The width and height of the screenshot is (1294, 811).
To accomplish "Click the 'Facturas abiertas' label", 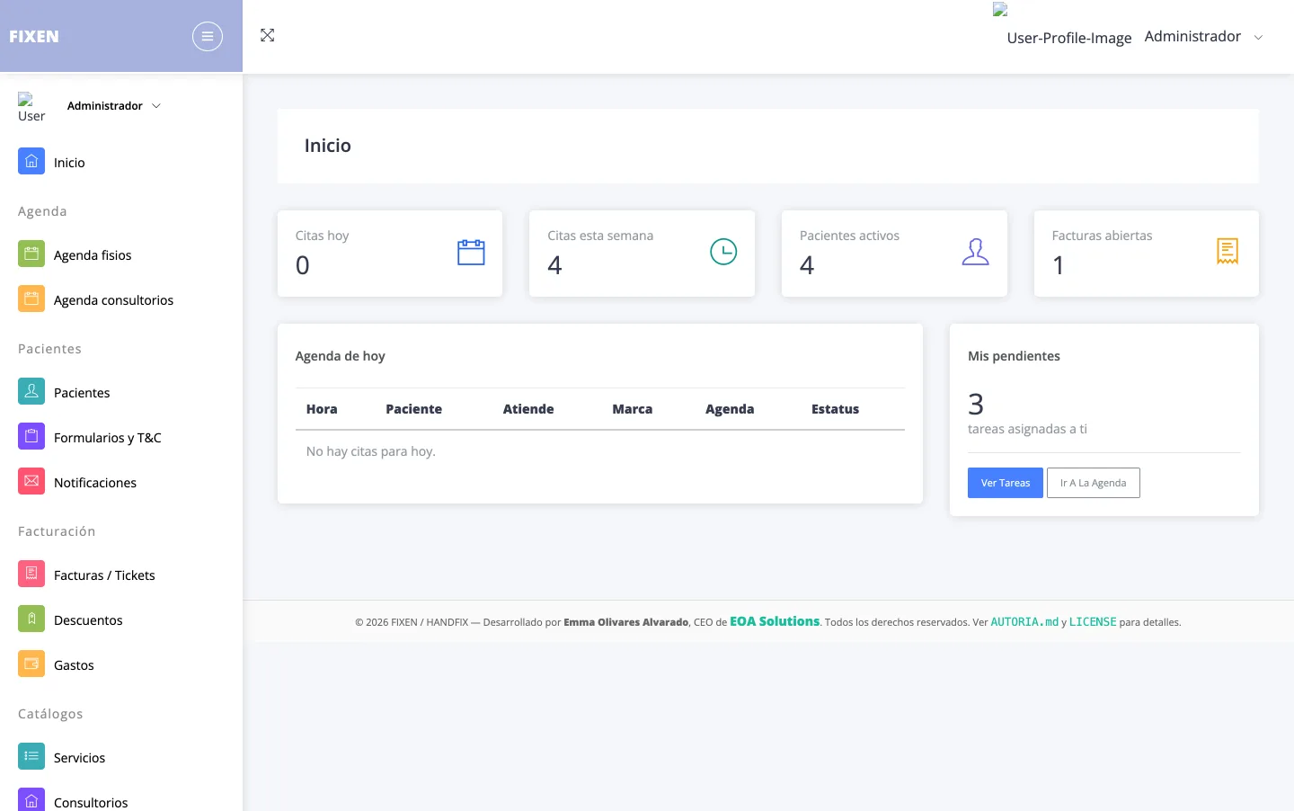I will (x=1102, y=236).
